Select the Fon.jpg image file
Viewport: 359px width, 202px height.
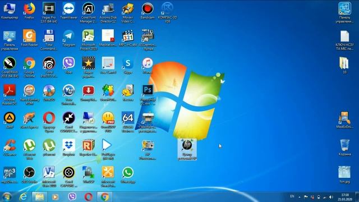click(344, 175)
